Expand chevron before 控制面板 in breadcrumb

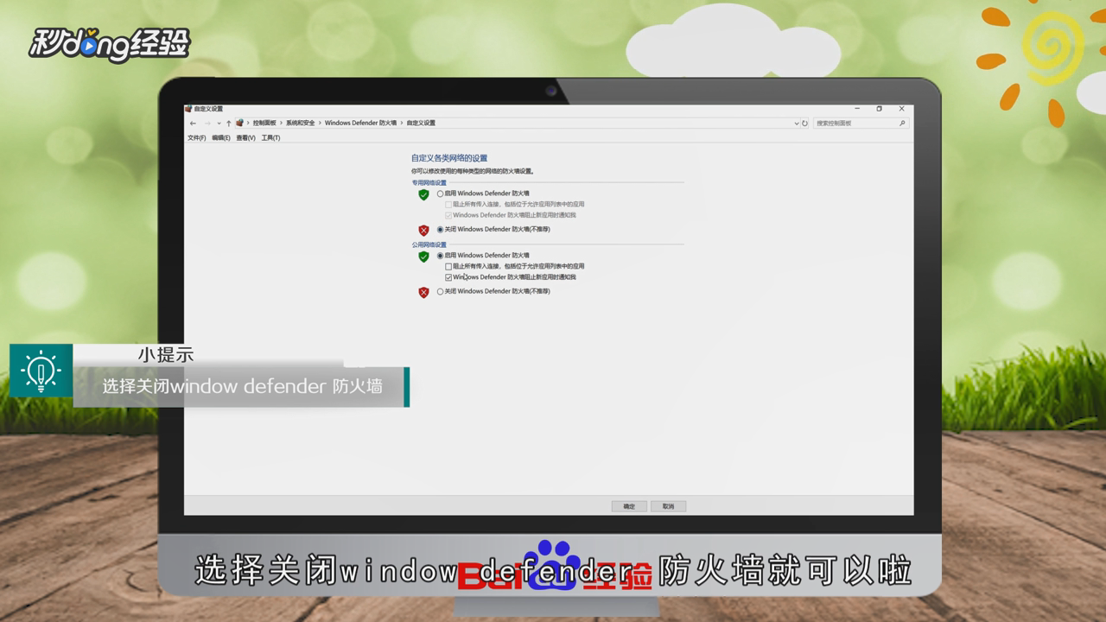click(x=248, y=124)
